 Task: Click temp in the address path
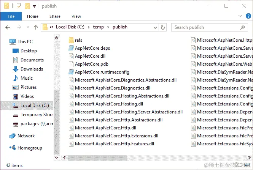tap(98, 27)
